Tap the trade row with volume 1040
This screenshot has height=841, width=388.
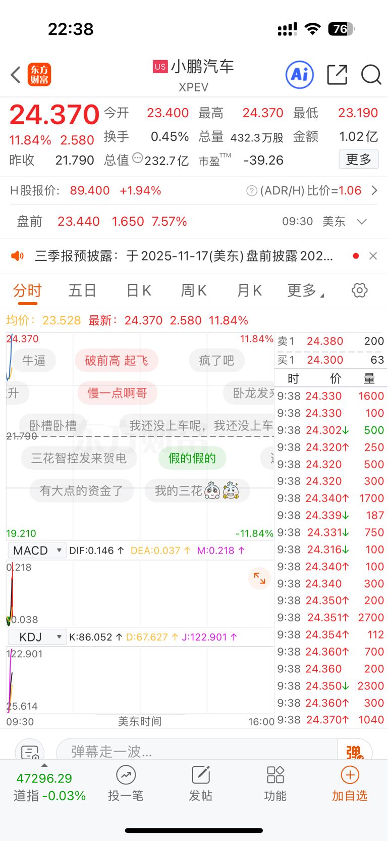(331, 720)
